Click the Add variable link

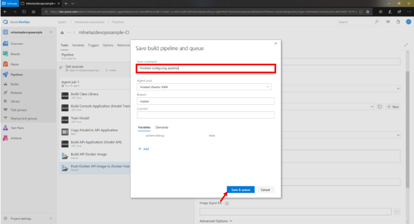[x=144, y=148]
